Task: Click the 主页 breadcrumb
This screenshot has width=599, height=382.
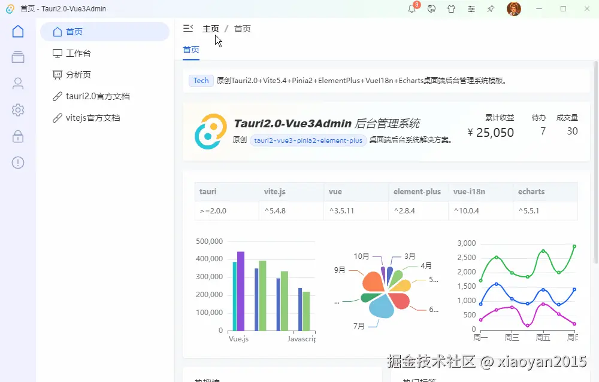Action: (x=211, y=29)
